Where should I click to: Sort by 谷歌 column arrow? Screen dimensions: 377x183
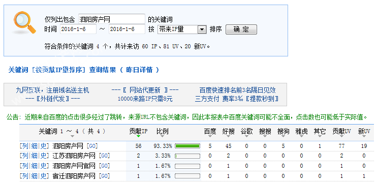click(247, 136)
